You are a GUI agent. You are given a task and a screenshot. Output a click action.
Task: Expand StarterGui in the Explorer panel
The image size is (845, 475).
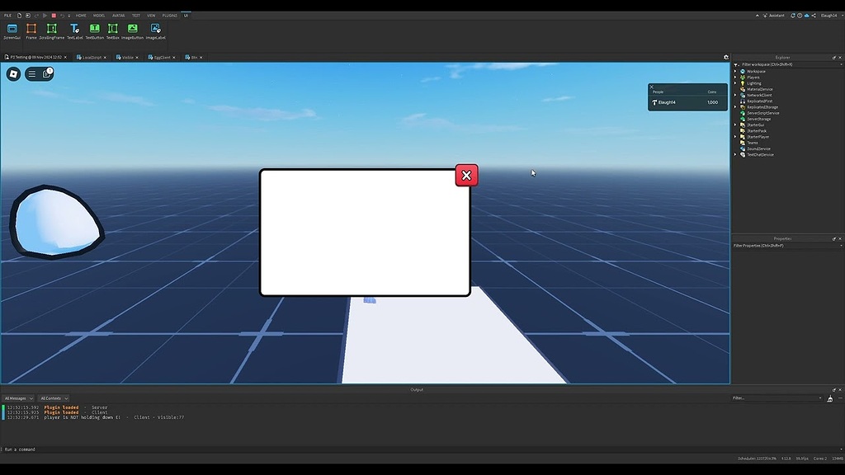pos(735,125)
